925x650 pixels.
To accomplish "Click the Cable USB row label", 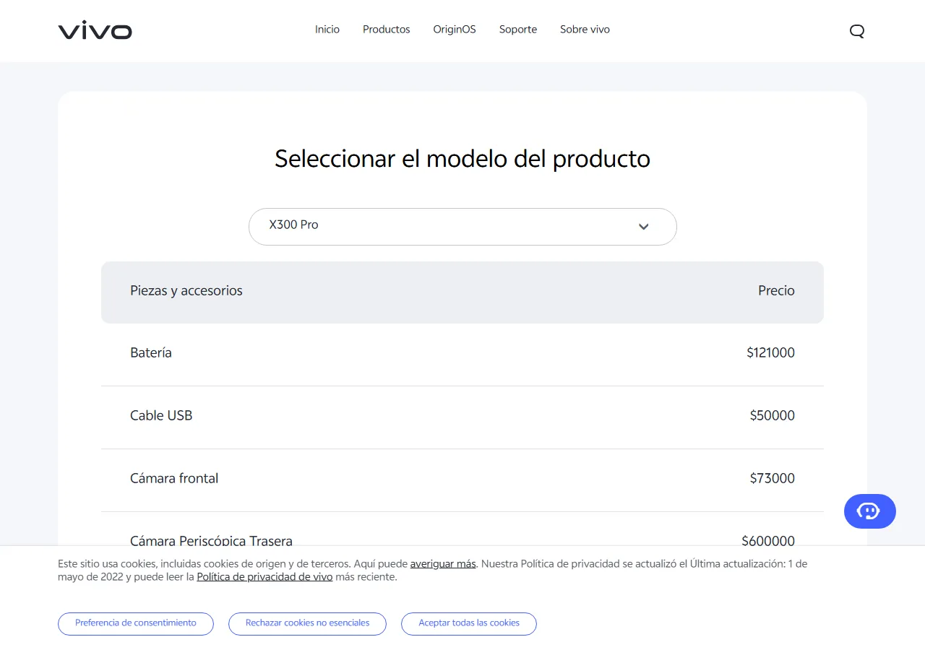I will coord(161,416).
